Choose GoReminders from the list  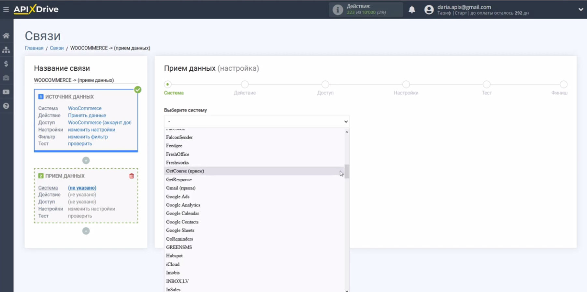pos(254,239)
